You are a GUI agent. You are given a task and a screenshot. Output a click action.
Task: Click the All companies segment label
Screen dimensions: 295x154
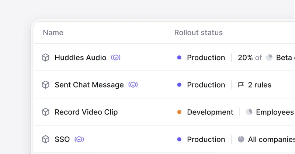[271, 139]
